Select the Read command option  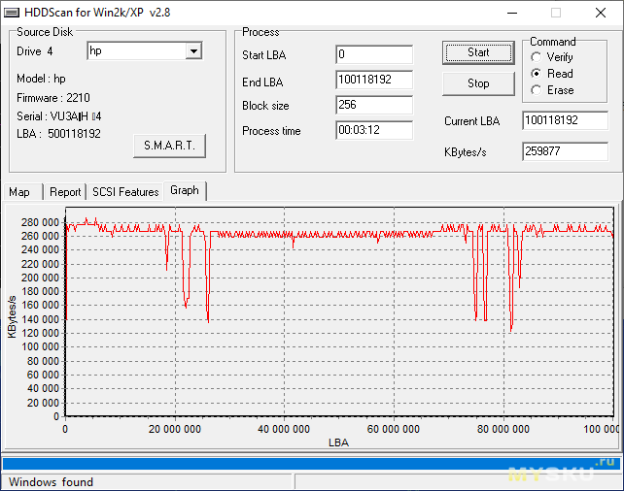click(x=537, y=74)
